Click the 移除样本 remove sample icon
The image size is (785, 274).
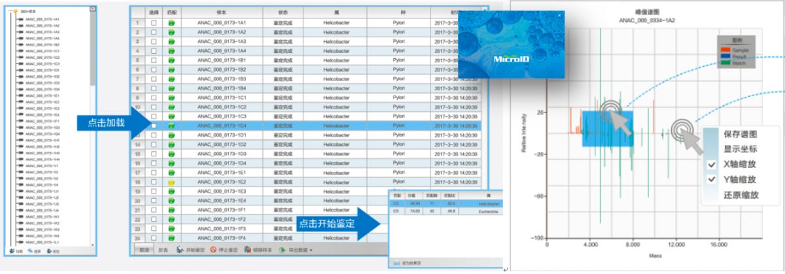coord(246,250)
